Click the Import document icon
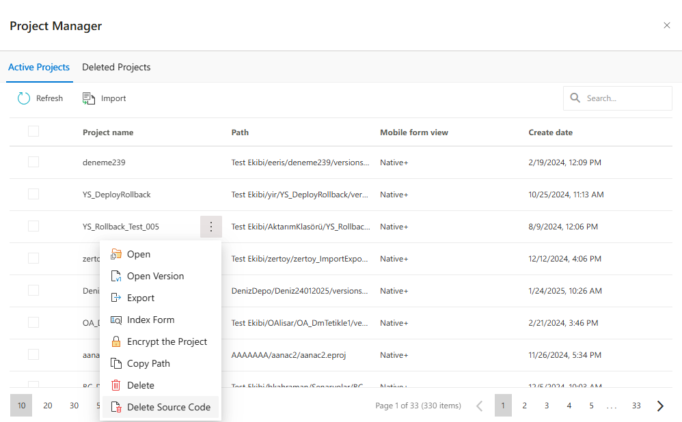 tap(89, 98)
